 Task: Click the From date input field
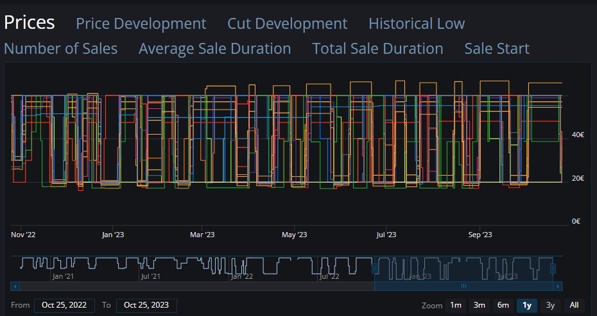[64, 305]
